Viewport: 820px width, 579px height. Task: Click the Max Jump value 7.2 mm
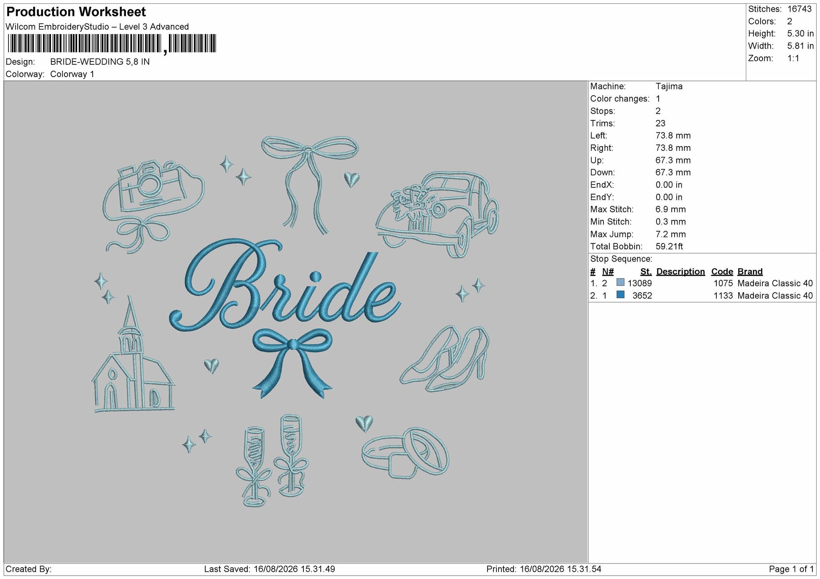(670, 234)
